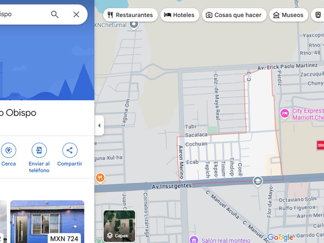Click the Tinum street label
Viewport: 324px width, 243px height.
223,169
